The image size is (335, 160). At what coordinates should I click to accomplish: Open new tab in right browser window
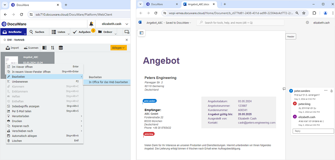pos(225,4)
